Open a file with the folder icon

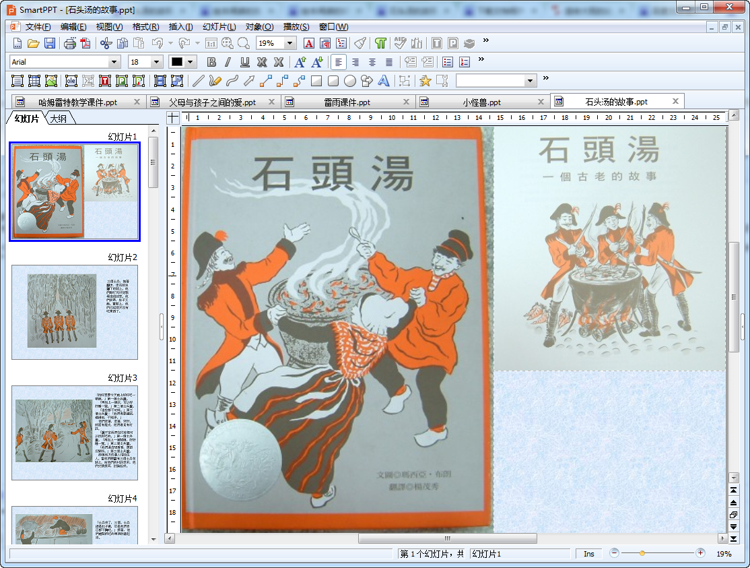tap(34, 44)
